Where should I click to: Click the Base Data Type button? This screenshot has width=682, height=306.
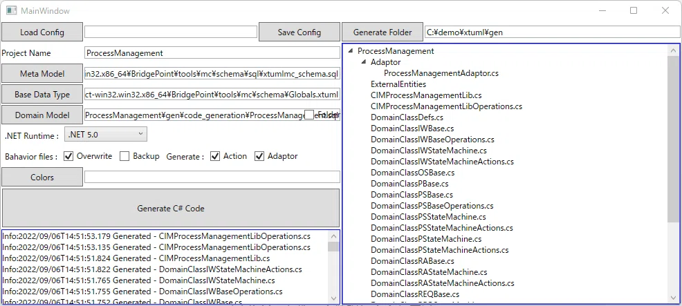coord(42,95)
